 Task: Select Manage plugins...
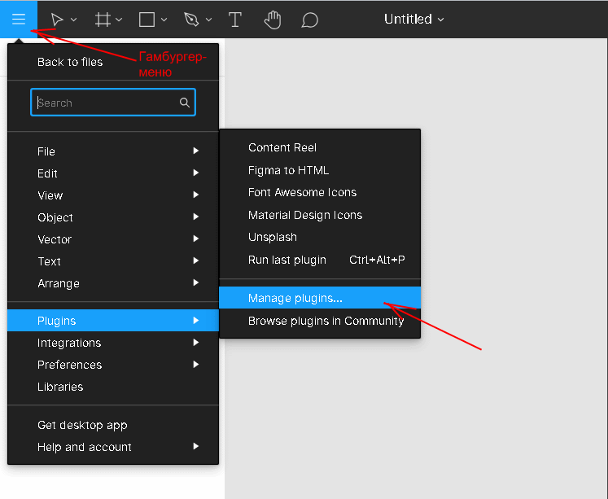pyautogui.click(x=320, y=298)
